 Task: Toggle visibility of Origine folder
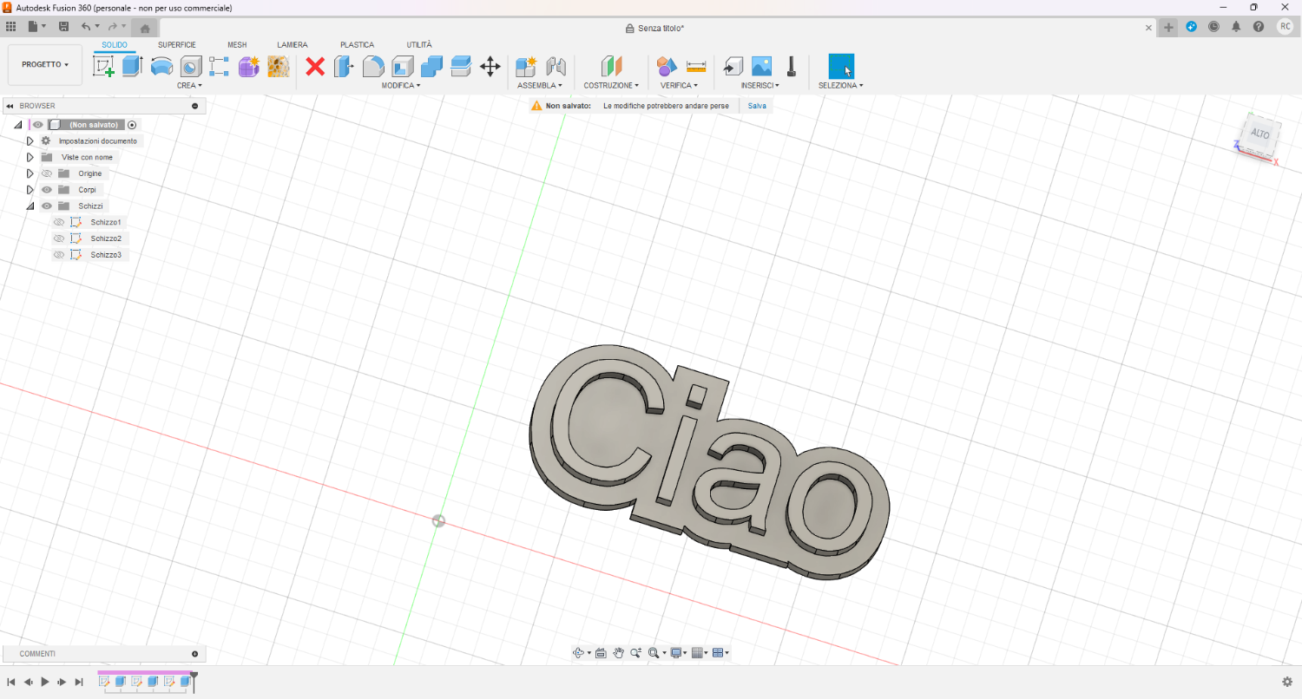47,173
